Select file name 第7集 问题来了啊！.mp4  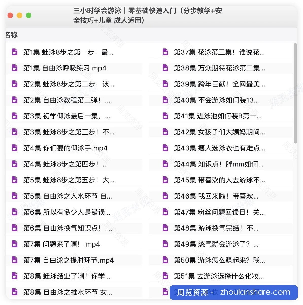[62, 244]
